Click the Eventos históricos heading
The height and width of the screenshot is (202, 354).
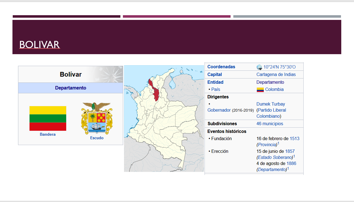coord(227,132)
